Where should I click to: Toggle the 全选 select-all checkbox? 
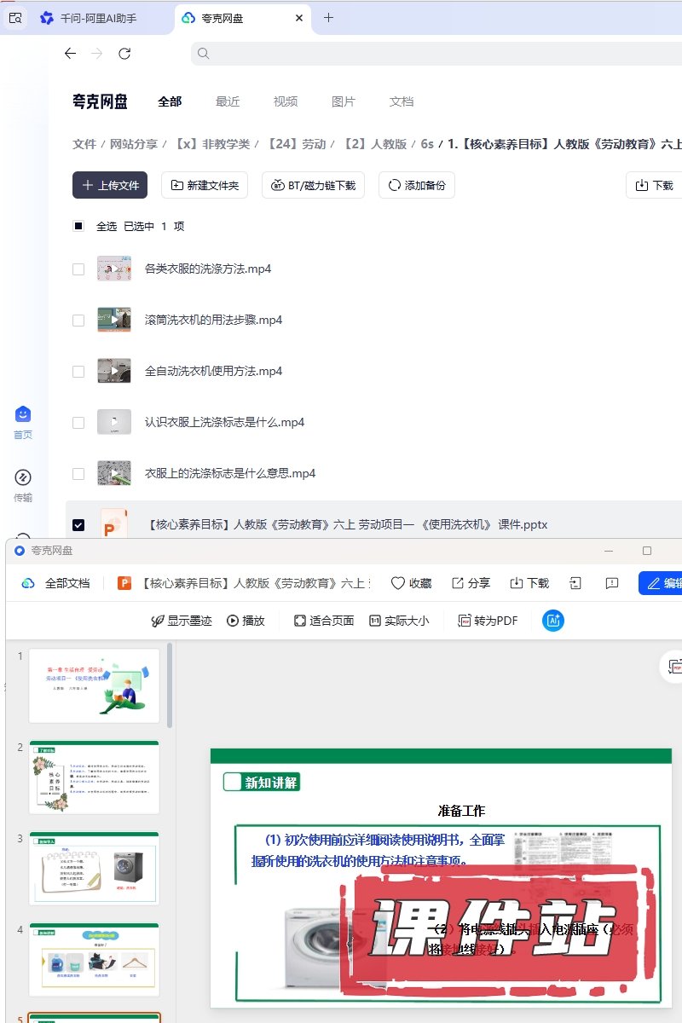click(x=78, y=227)
